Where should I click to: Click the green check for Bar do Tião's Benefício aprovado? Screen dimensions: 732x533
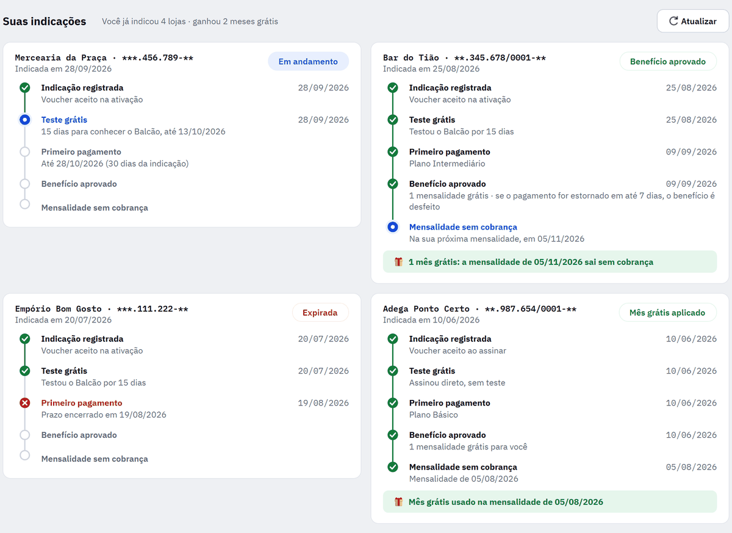tap(393, 184)
